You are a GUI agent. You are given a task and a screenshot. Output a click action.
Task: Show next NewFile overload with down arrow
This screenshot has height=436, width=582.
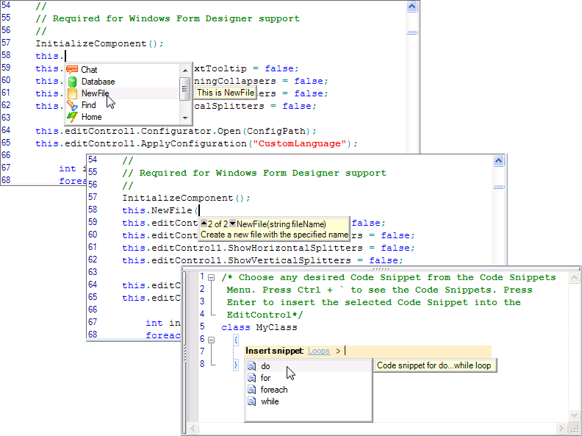tap(232, 224)
